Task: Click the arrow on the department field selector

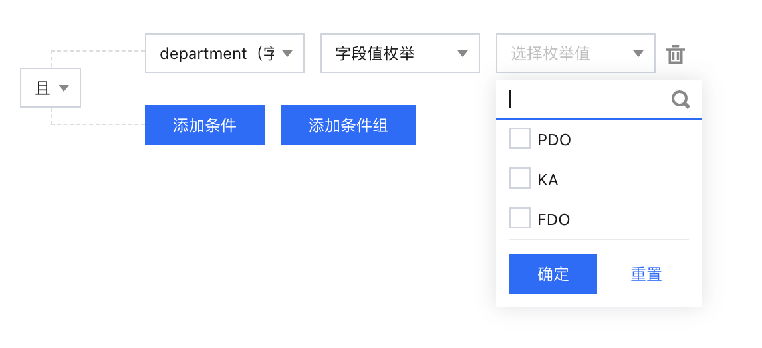Action: 287,54
